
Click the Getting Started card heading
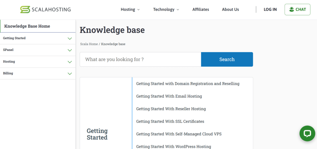point(97,134)
